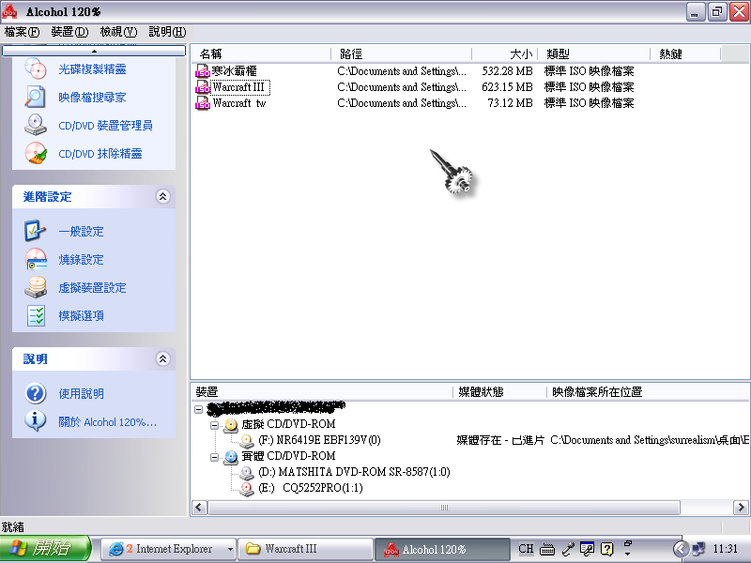Select the 532.28 MB size cell

coord(507,71)
